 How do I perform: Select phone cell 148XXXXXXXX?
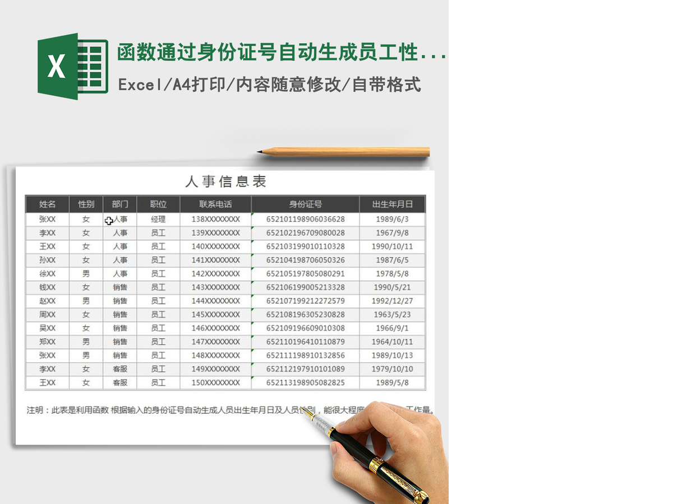[215, 356]
